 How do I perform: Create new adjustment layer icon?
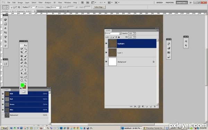(143, 106)
